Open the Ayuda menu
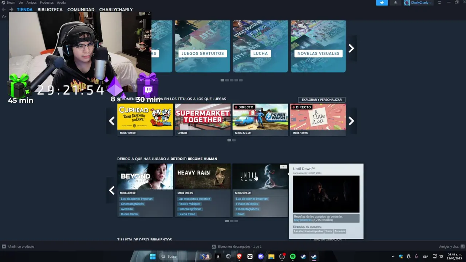 pyautogui.click(x=61, y=3)
